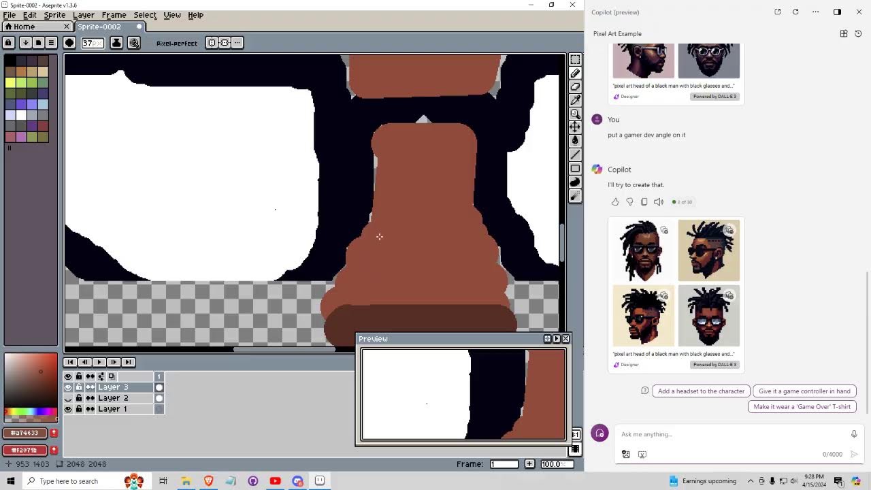The image size is (871, 490).
Task: Dislike the Copilot response with thumbs down
Action: click(629, 202)
